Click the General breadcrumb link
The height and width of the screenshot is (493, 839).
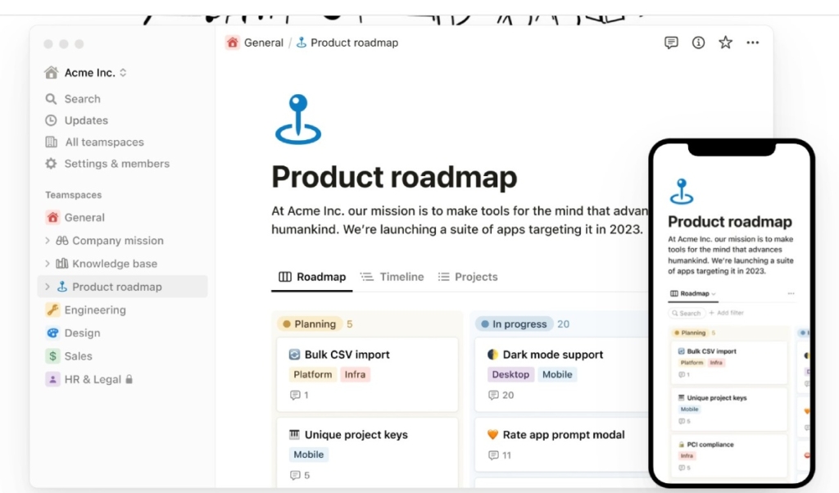[261, 43]
